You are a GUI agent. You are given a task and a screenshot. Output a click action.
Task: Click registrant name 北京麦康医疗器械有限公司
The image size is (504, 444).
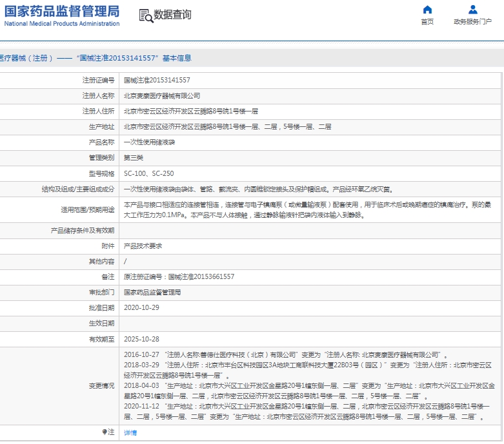tap(162, 95)
